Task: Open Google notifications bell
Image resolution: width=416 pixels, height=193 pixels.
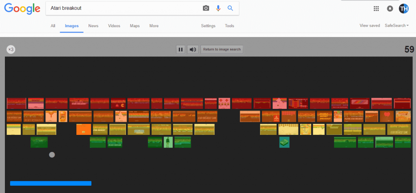Action: pyautogui.click(x=390, y=9)
